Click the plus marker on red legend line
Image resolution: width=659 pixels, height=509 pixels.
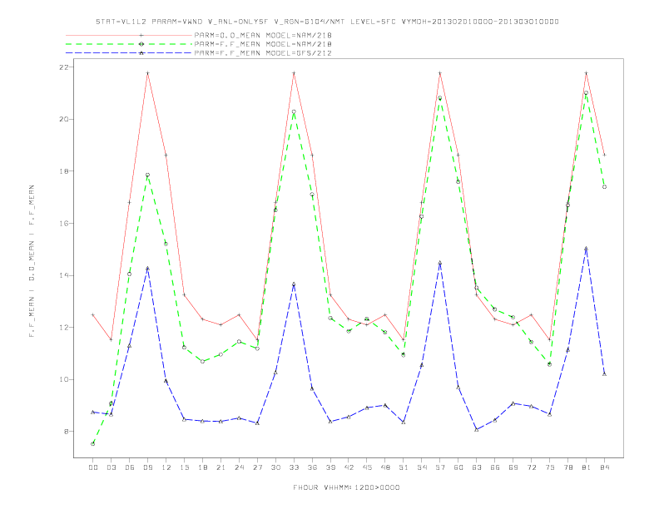click(141, 35)
